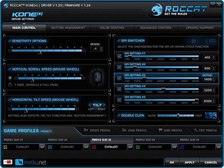Open the Update/Support tab

click(x=200, y=28)
